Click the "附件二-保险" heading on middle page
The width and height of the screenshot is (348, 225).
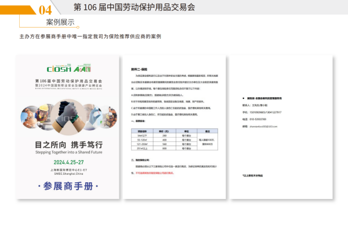139,69
